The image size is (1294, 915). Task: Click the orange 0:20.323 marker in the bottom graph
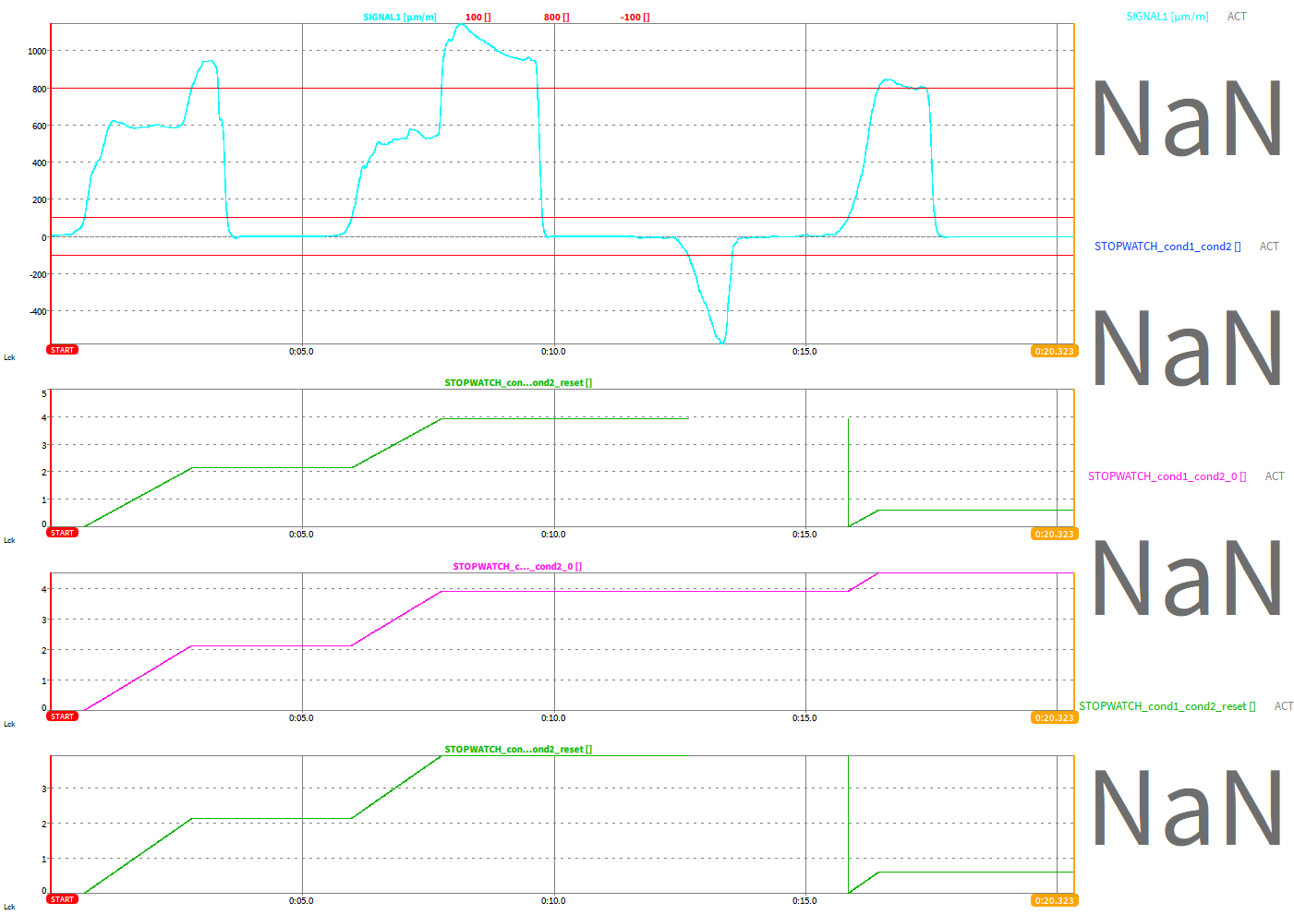coord(1054,900)
